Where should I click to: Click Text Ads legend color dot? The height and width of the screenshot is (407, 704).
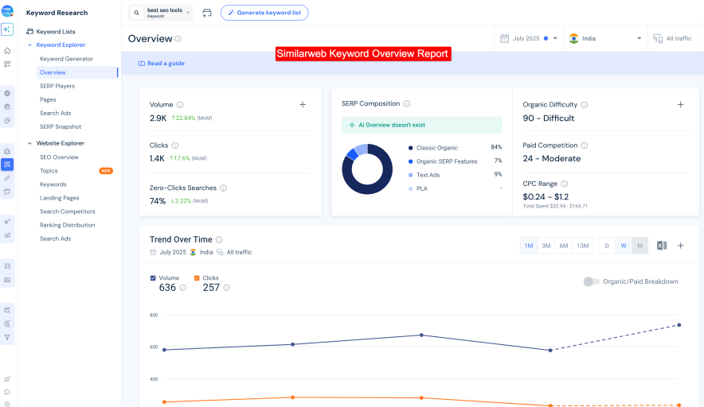coord(410,175)
